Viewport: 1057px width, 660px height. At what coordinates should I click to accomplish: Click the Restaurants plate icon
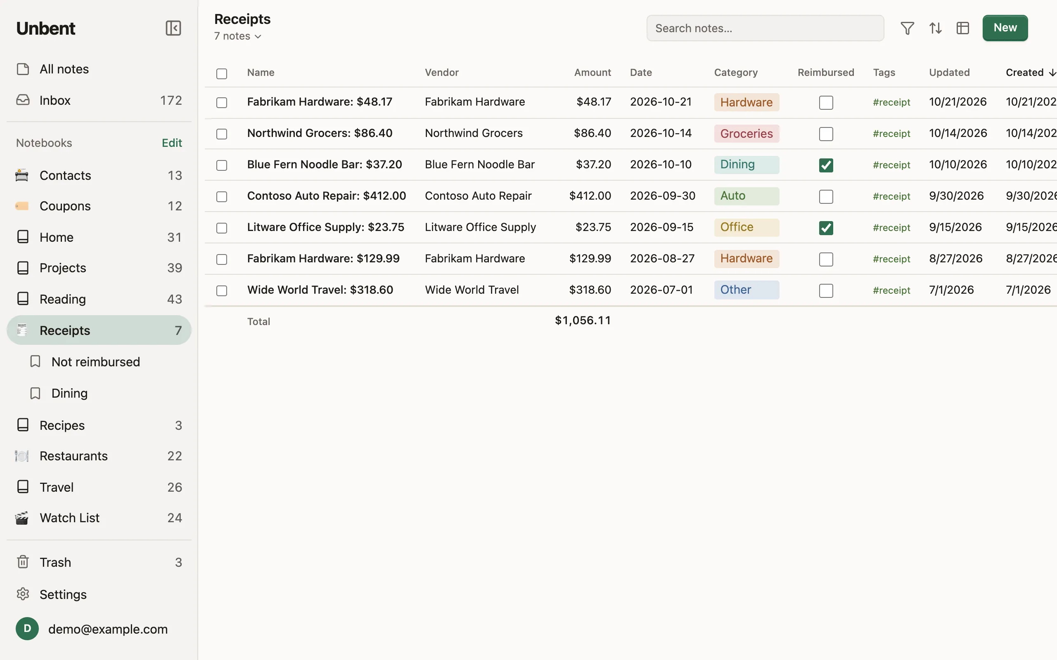(22, 456)
